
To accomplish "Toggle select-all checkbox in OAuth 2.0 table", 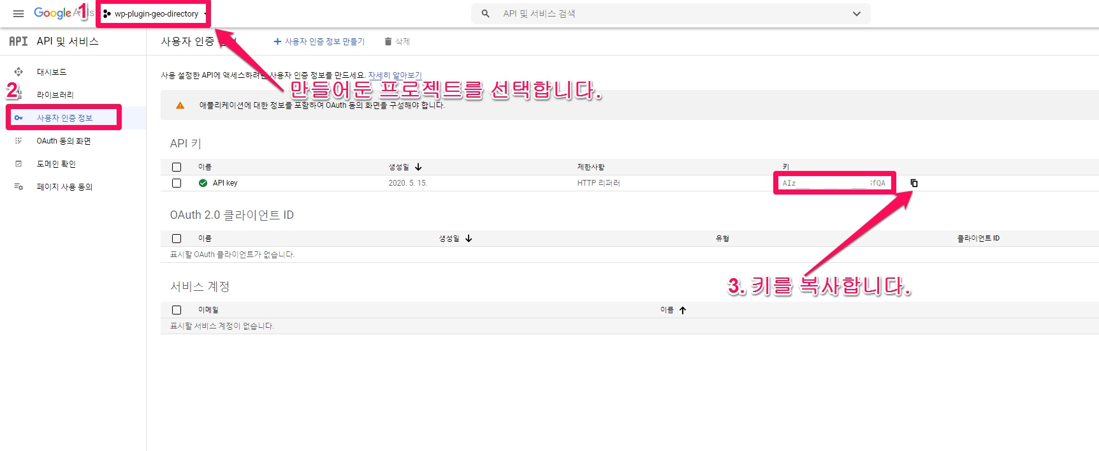I will click(177, 239).
